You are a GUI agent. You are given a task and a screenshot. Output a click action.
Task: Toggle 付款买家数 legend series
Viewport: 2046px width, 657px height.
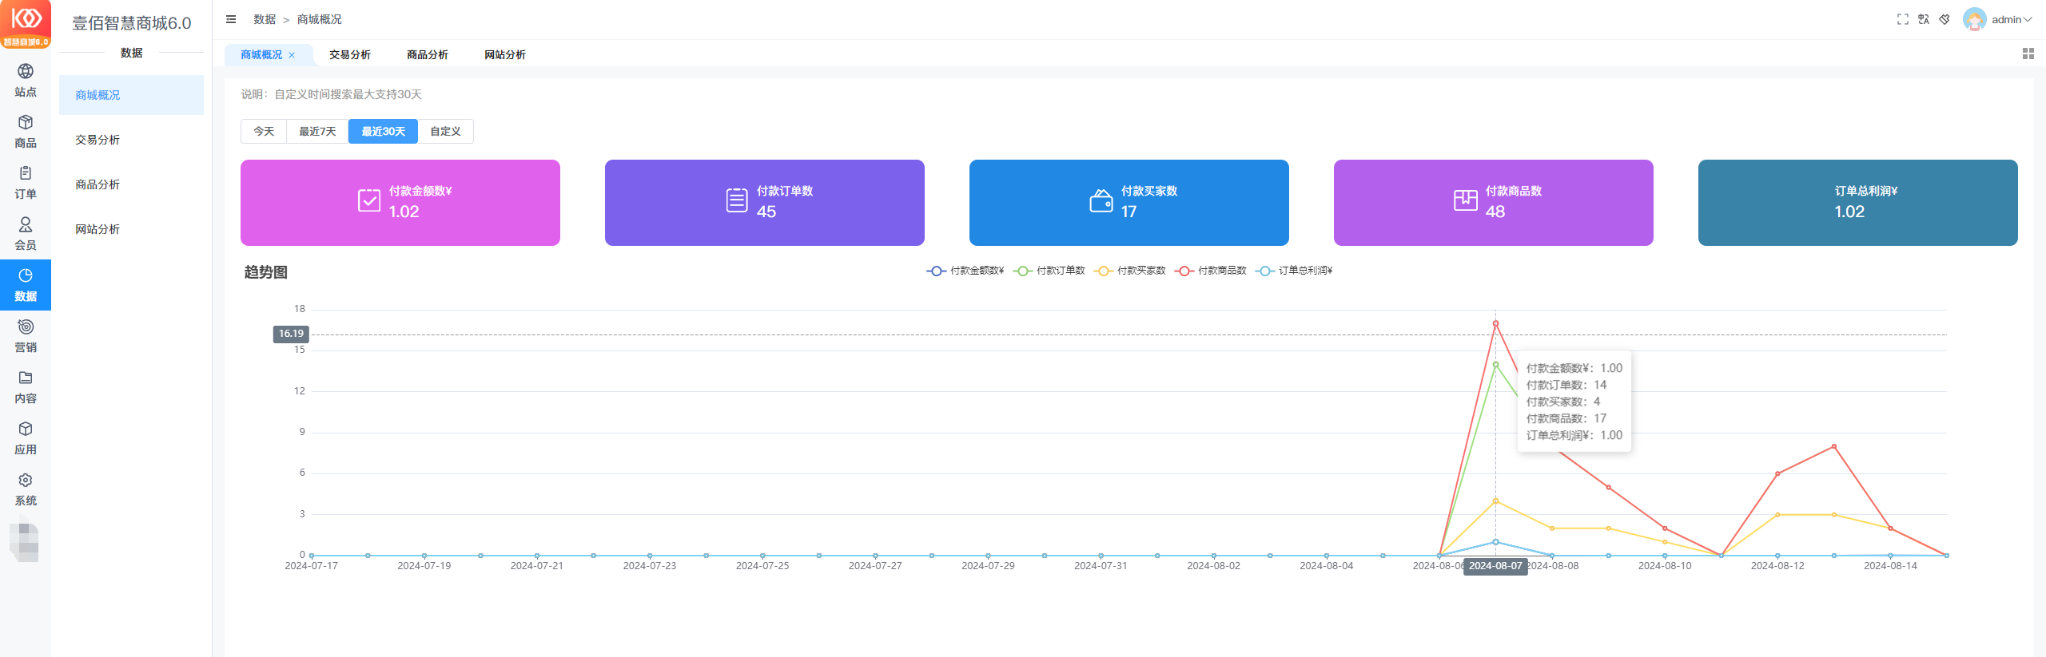point(1130,271)
